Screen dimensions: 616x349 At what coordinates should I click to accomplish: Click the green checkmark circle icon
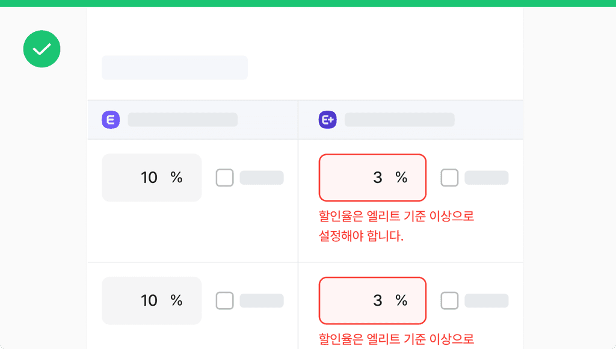coord(42,49)
